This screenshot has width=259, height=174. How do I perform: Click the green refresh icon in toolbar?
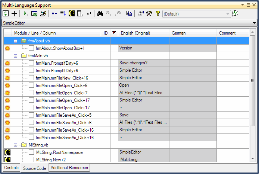click(6, 14)
